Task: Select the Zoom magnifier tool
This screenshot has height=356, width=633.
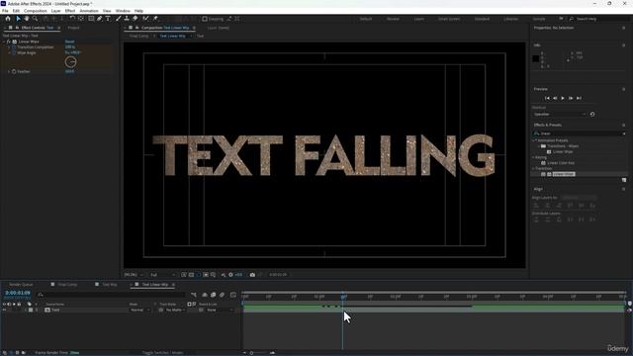Action: (x=36, y=19)
